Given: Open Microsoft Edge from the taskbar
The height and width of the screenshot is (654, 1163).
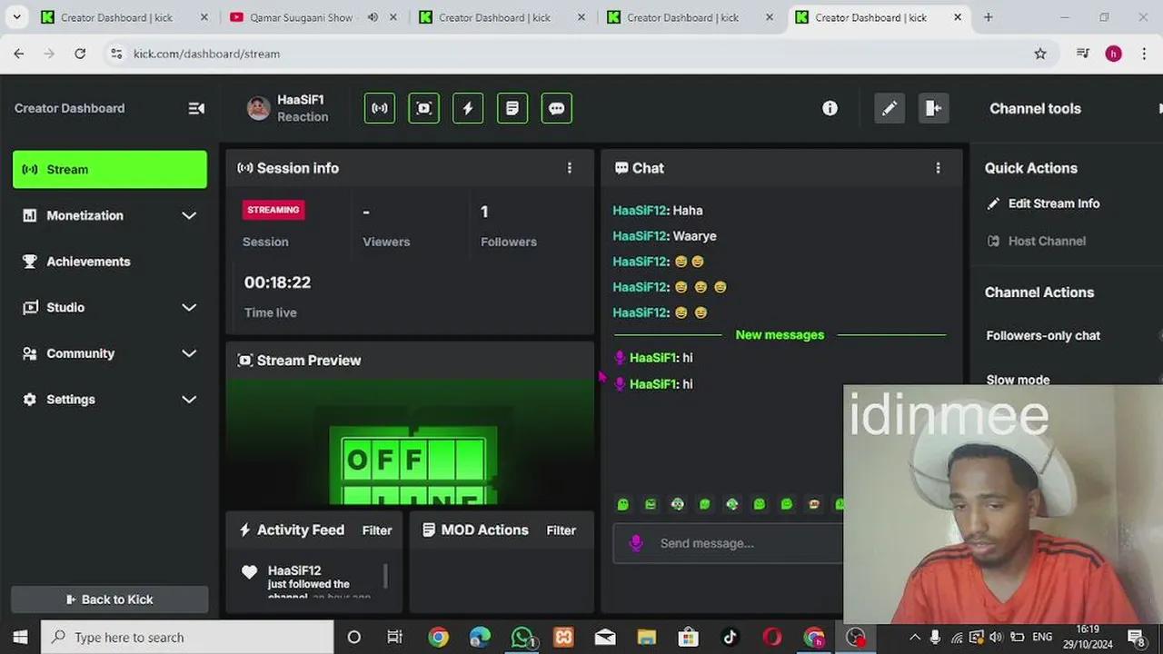Looking at the screenshot, I should 480,637.
